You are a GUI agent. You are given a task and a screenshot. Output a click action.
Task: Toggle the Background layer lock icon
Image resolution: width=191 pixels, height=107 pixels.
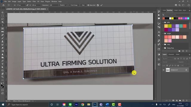(186, 70)
